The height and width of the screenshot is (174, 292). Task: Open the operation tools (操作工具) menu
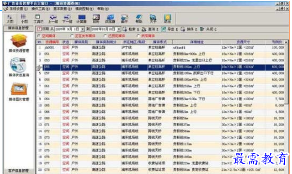[40, 9]
